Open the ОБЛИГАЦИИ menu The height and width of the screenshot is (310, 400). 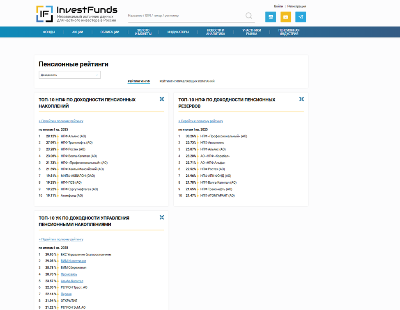(110, 32)
